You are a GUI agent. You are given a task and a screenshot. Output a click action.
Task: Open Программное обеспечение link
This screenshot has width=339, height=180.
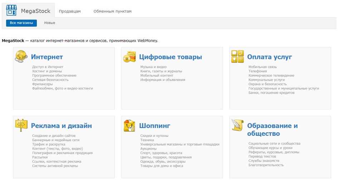(x=54, y=76)
